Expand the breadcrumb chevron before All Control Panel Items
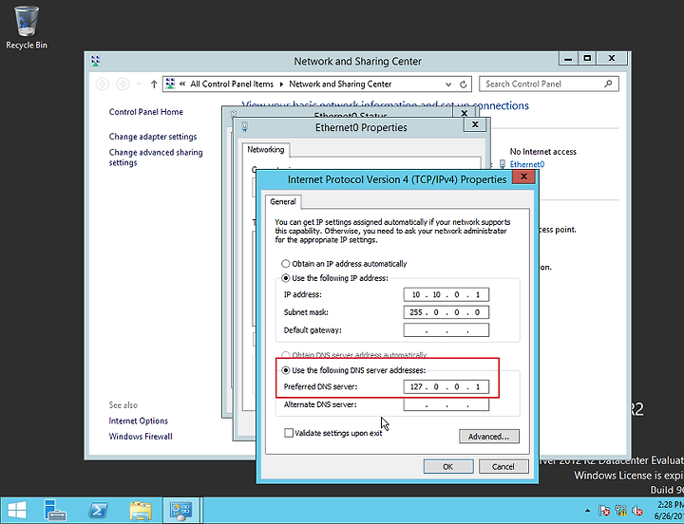 182,84
